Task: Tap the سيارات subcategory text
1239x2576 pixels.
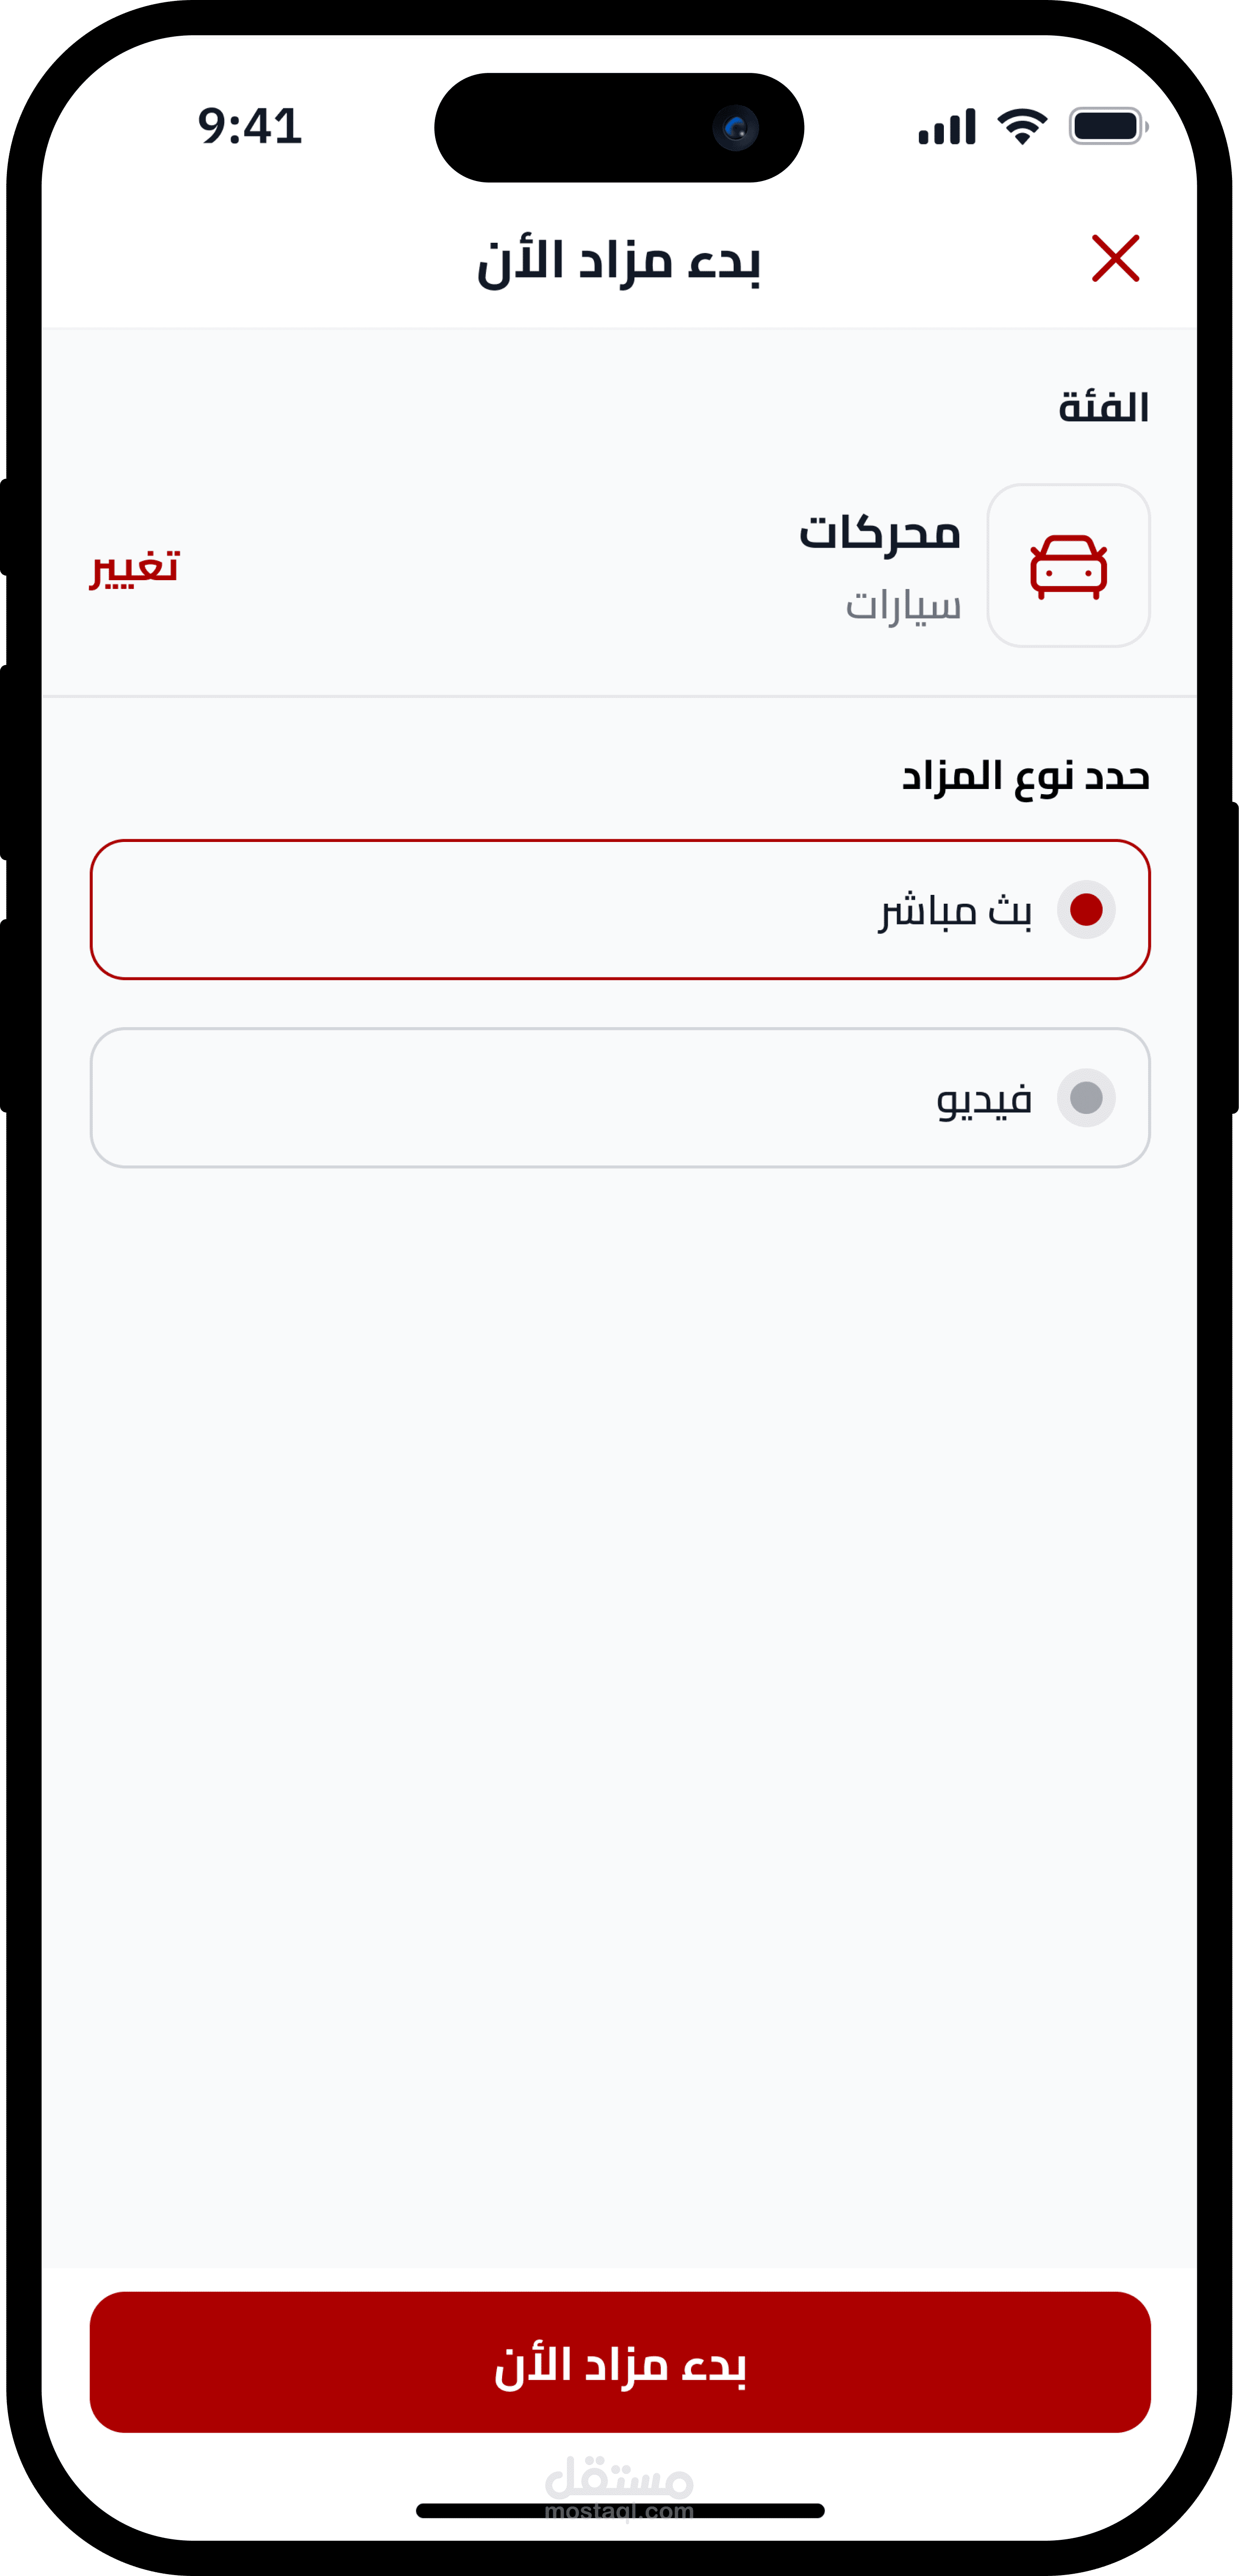Action: click(x=903, y=605)
